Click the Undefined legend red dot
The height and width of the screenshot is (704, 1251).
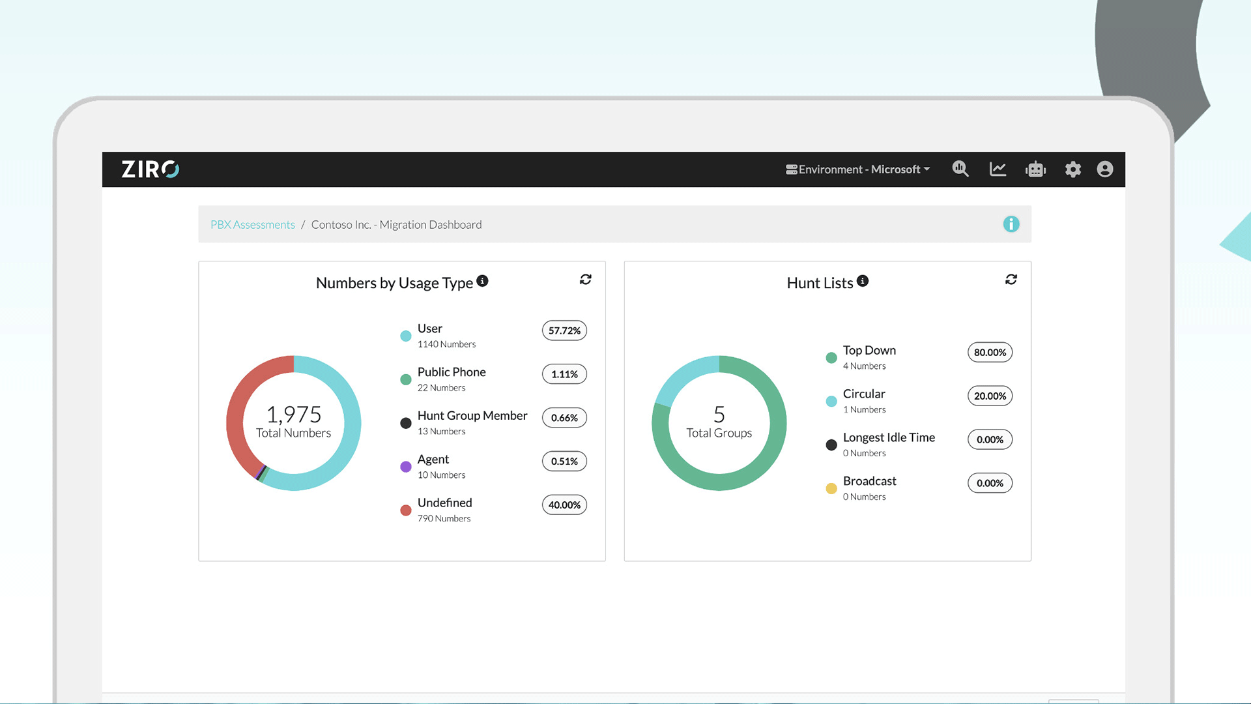click(x=406, y=510)
